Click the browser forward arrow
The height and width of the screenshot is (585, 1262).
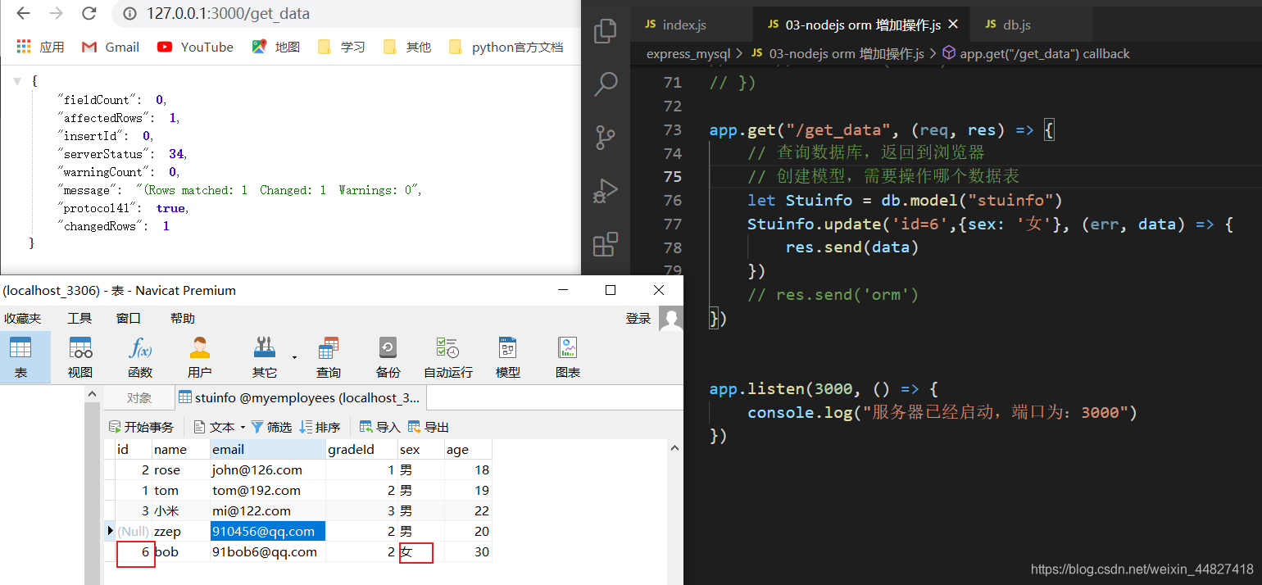56,14
